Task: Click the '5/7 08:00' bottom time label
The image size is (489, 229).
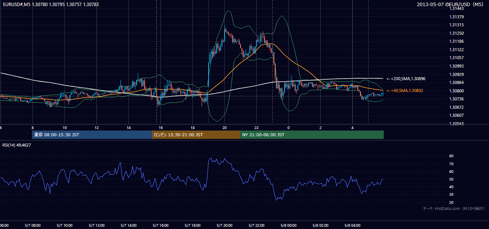Action: pyautogui.click(x=33, y=226)
